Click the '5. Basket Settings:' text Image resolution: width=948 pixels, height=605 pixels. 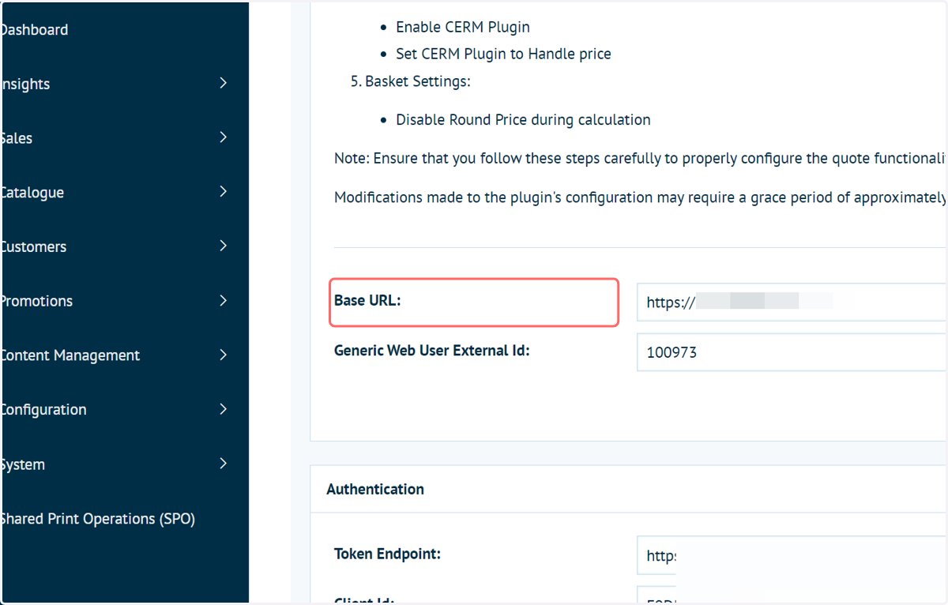411,81
